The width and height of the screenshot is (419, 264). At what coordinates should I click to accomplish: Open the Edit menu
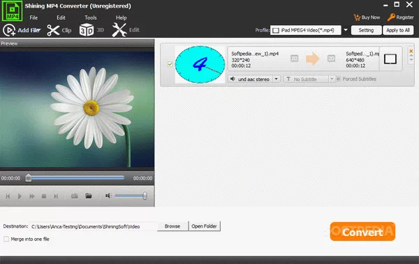(61, 17)
